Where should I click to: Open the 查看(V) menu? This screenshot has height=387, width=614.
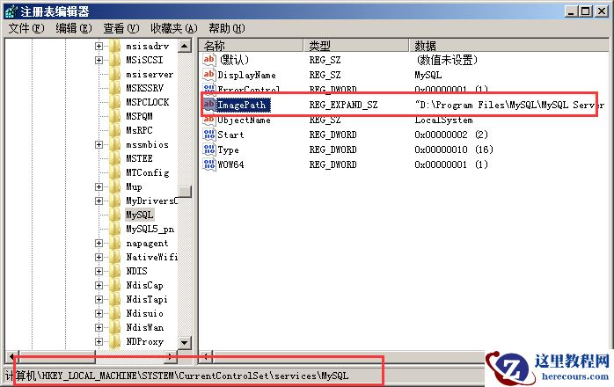(x=121, y=28)
